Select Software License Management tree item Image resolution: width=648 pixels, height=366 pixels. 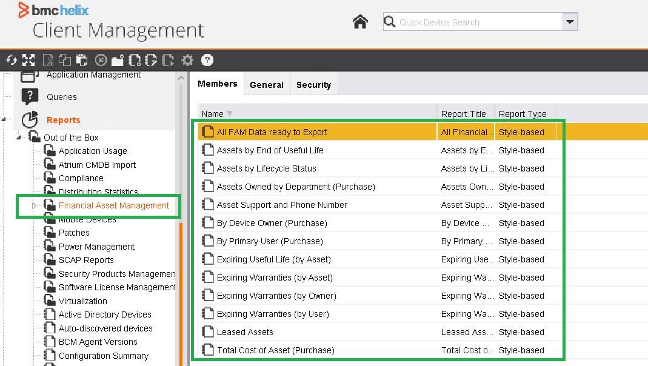pyautogui.click(x=117, y=287)
